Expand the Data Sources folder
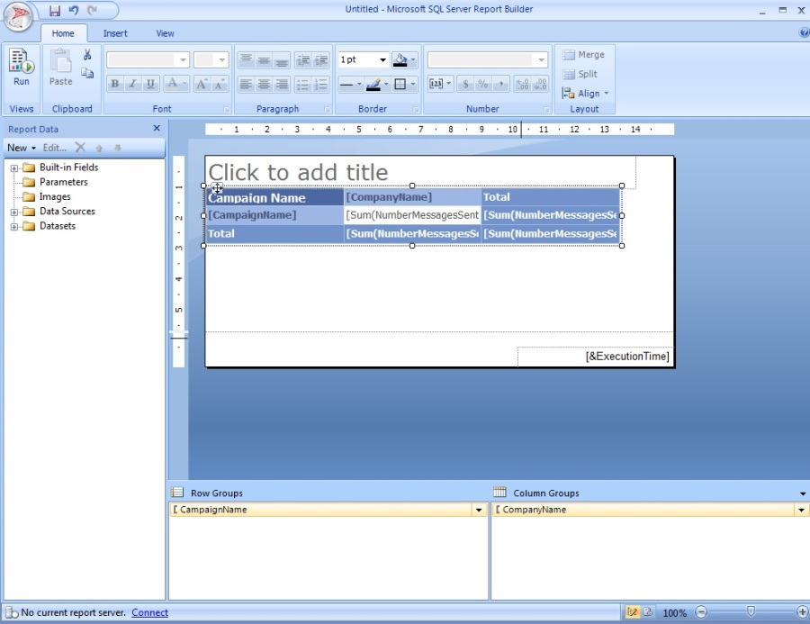The width and height of the screenshot is (810, 624). coord(13,212)
